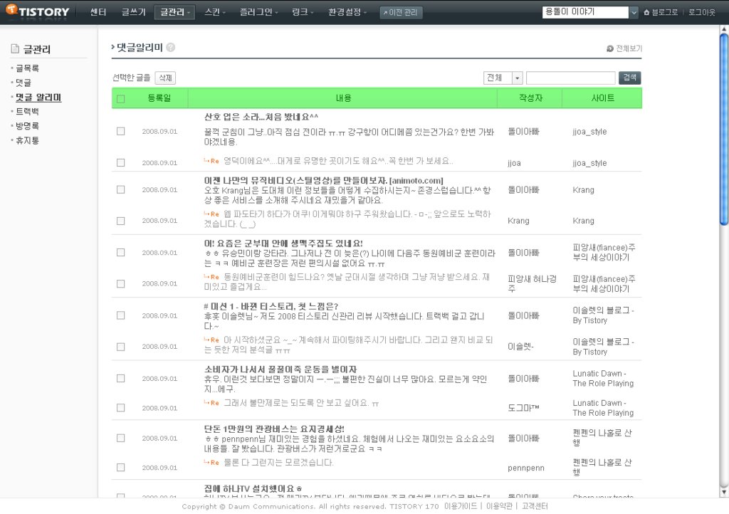
Task: Open the 플러그인 dropdown menu
Action: click(258, 12)
